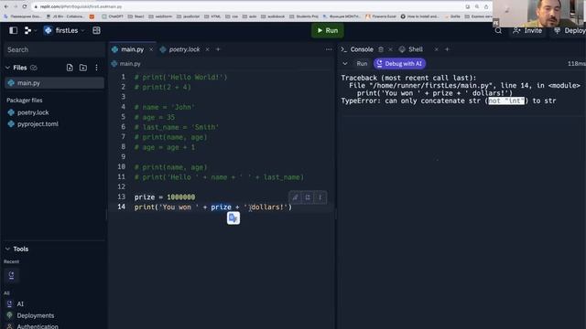This screenshot has width=586, height=329.
Task: Clear the console with the trash icon
Action: [x=381, y=49]
